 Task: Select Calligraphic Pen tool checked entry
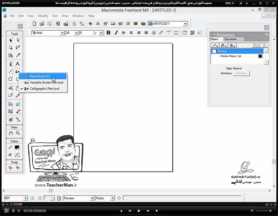43,89
